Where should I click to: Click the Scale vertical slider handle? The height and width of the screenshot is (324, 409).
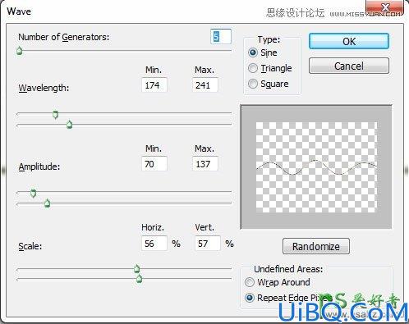tap(140, 279)
